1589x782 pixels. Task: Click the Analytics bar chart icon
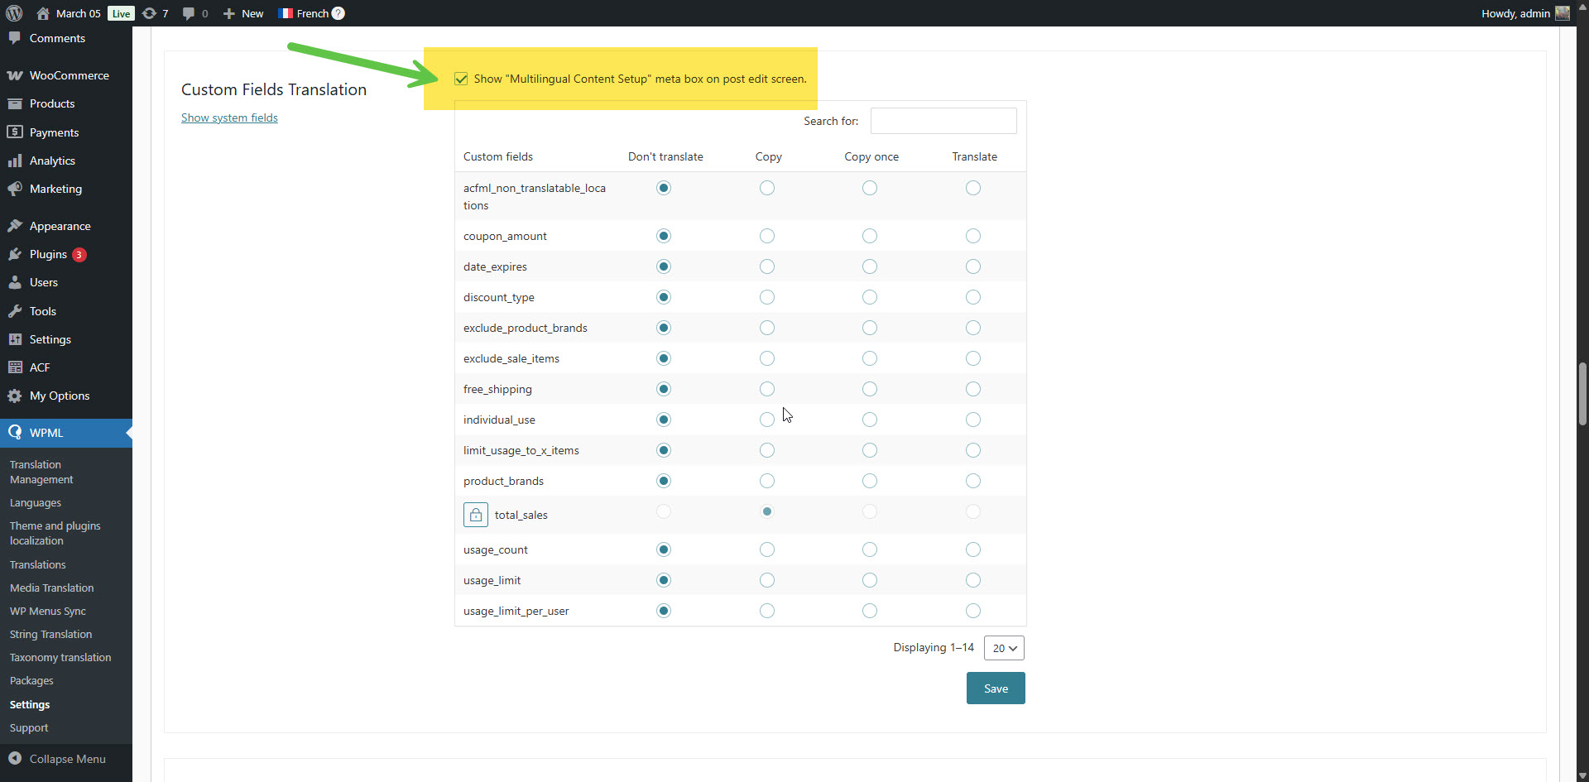tap(15, 161)
